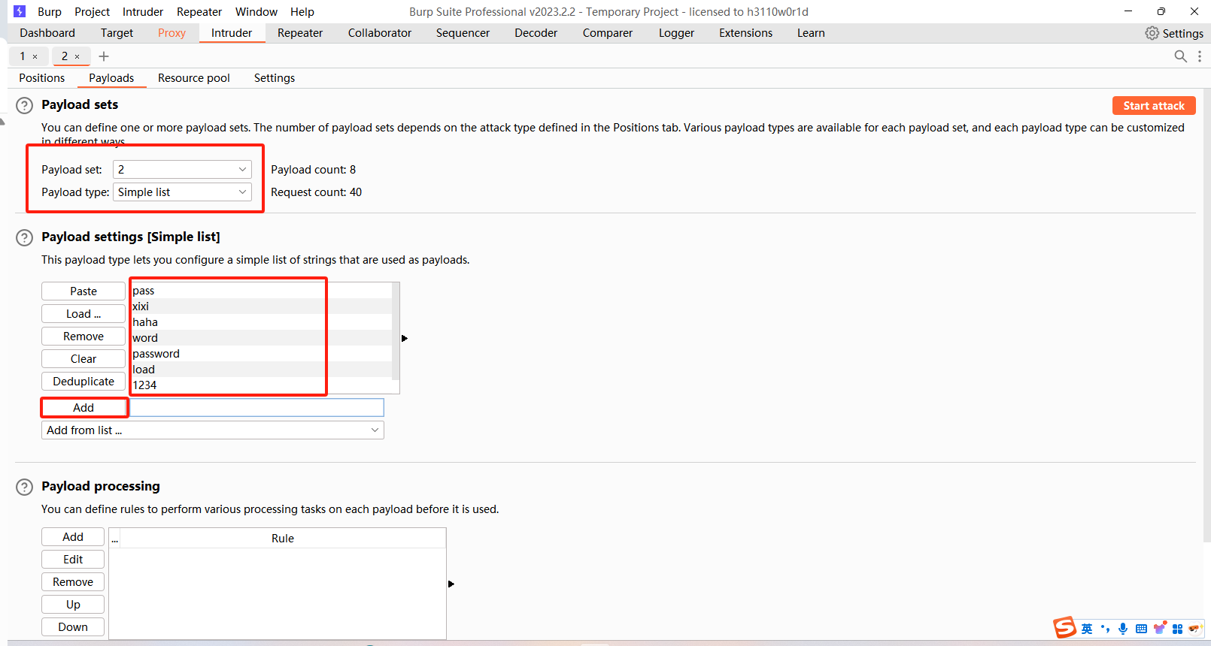Click the payload list vertical scrollbar
Image resolution: width=1211 pixels, height=646 pixels.
[x=396, y=331]
